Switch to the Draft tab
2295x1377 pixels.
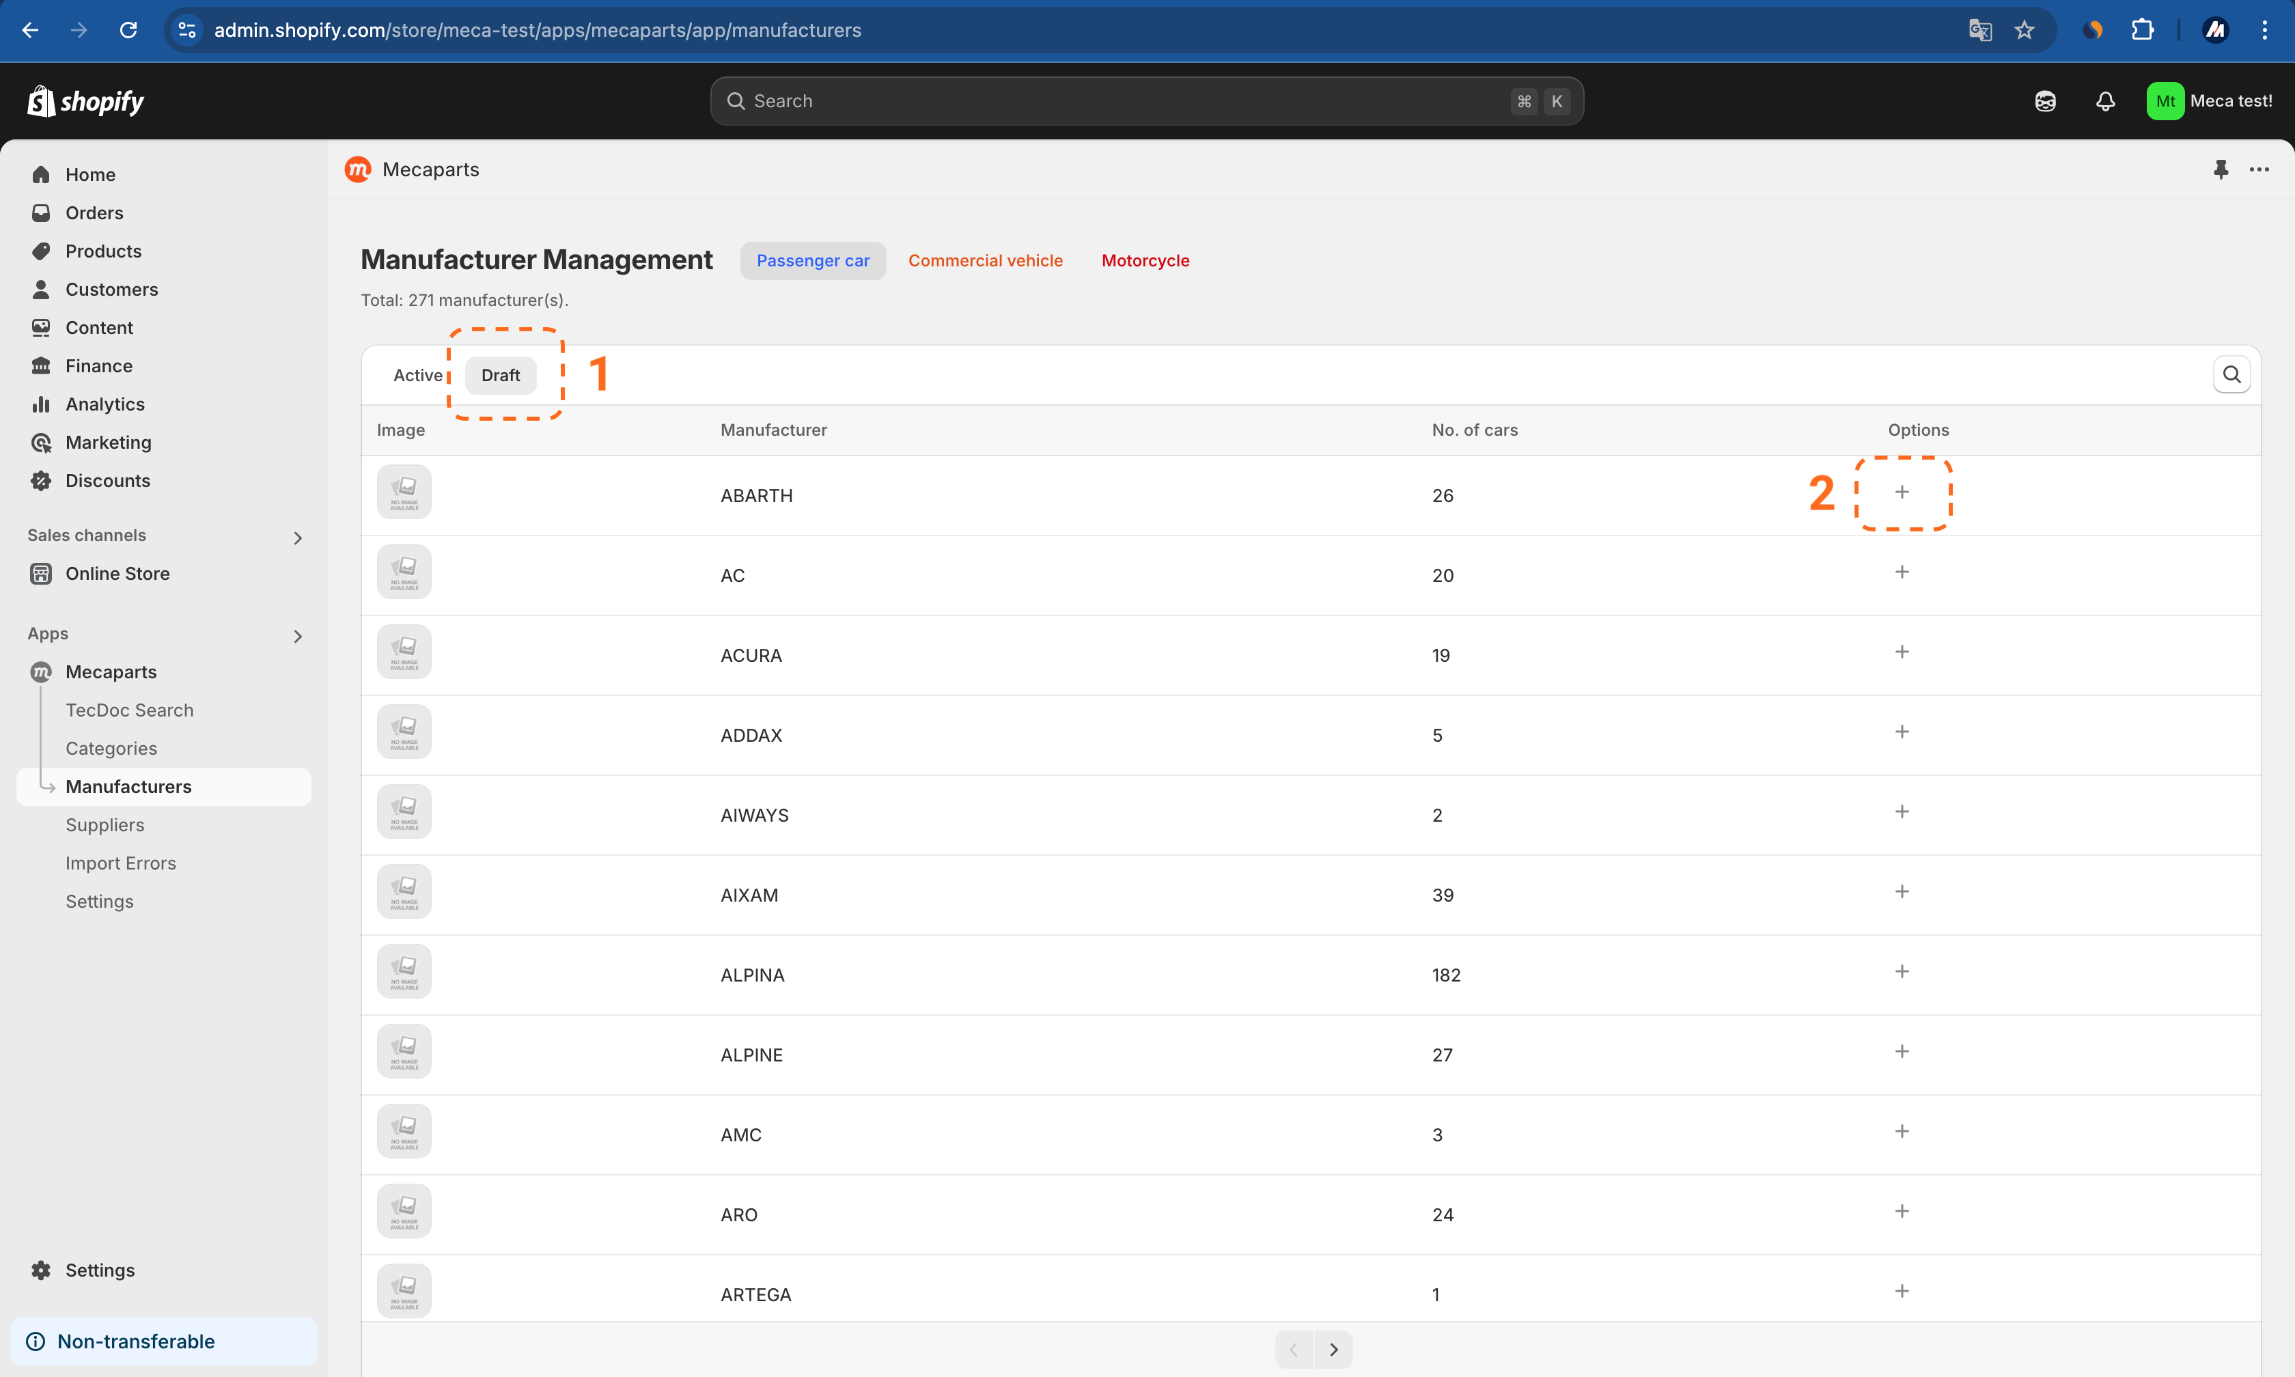(500, 375)
